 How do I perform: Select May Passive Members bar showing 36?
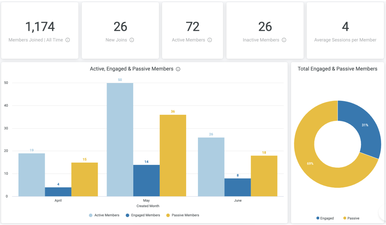[x=173, y=155]
